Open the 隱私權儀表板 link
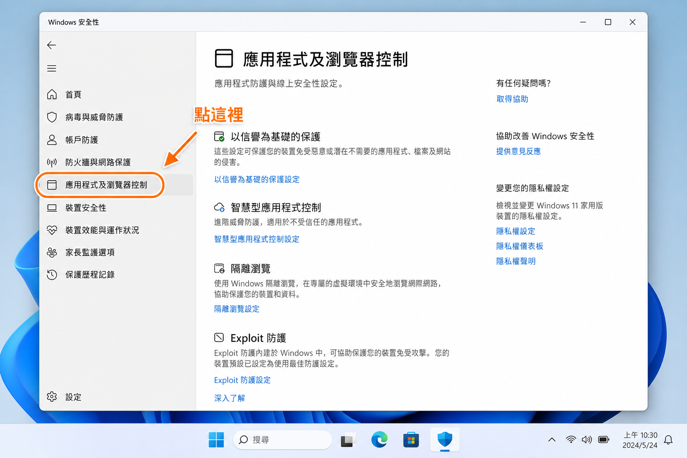 pos(520,246)
